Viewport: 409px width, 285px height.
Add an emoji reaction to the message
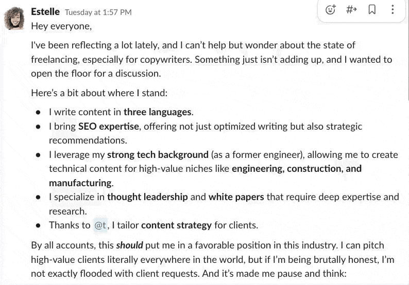tap(331, 10)
